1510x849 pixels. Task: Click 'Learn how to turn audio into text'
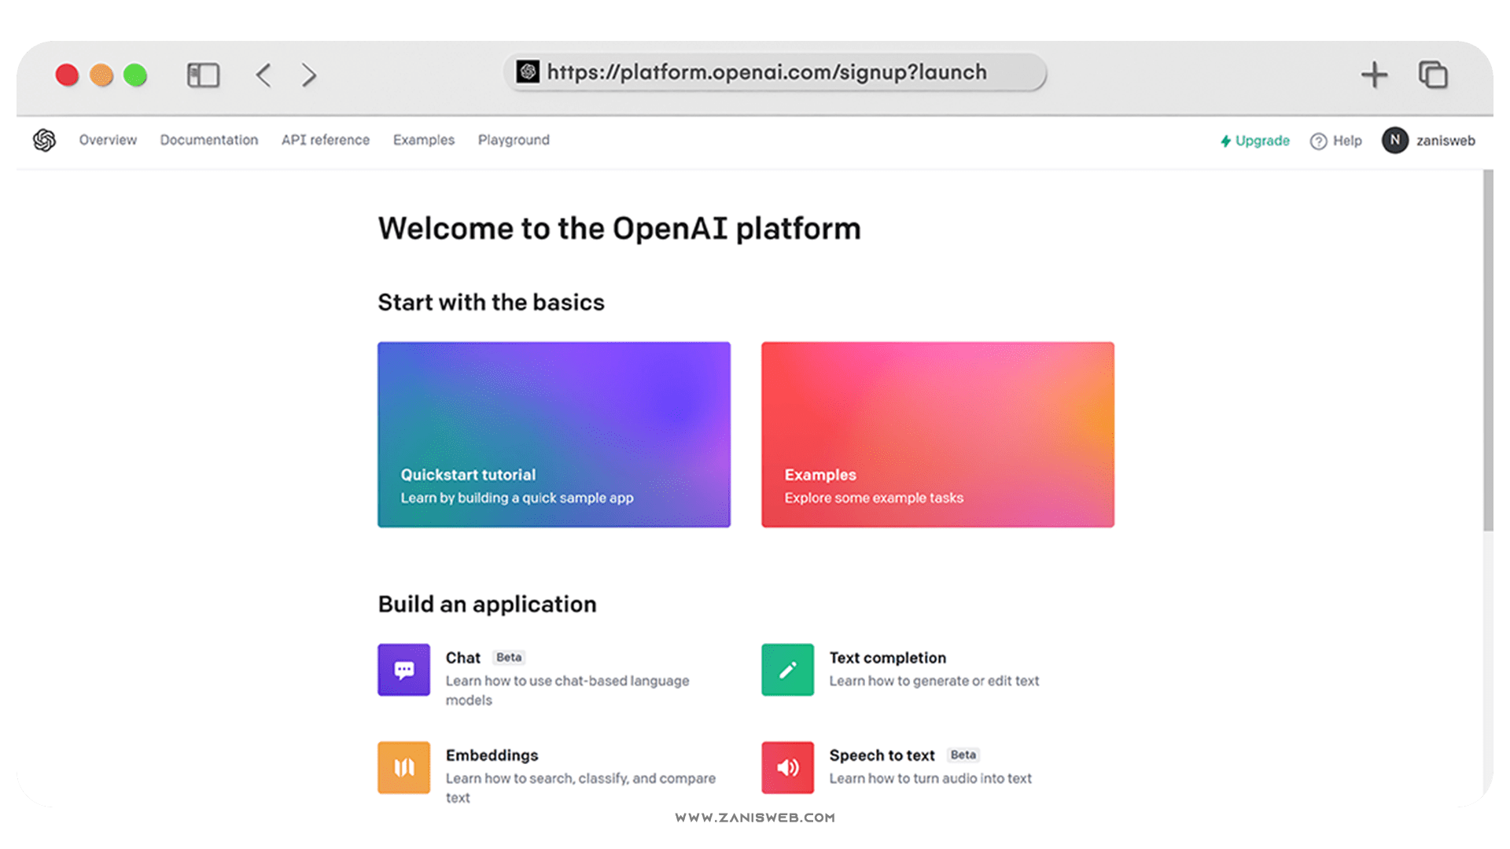point(930,778)
